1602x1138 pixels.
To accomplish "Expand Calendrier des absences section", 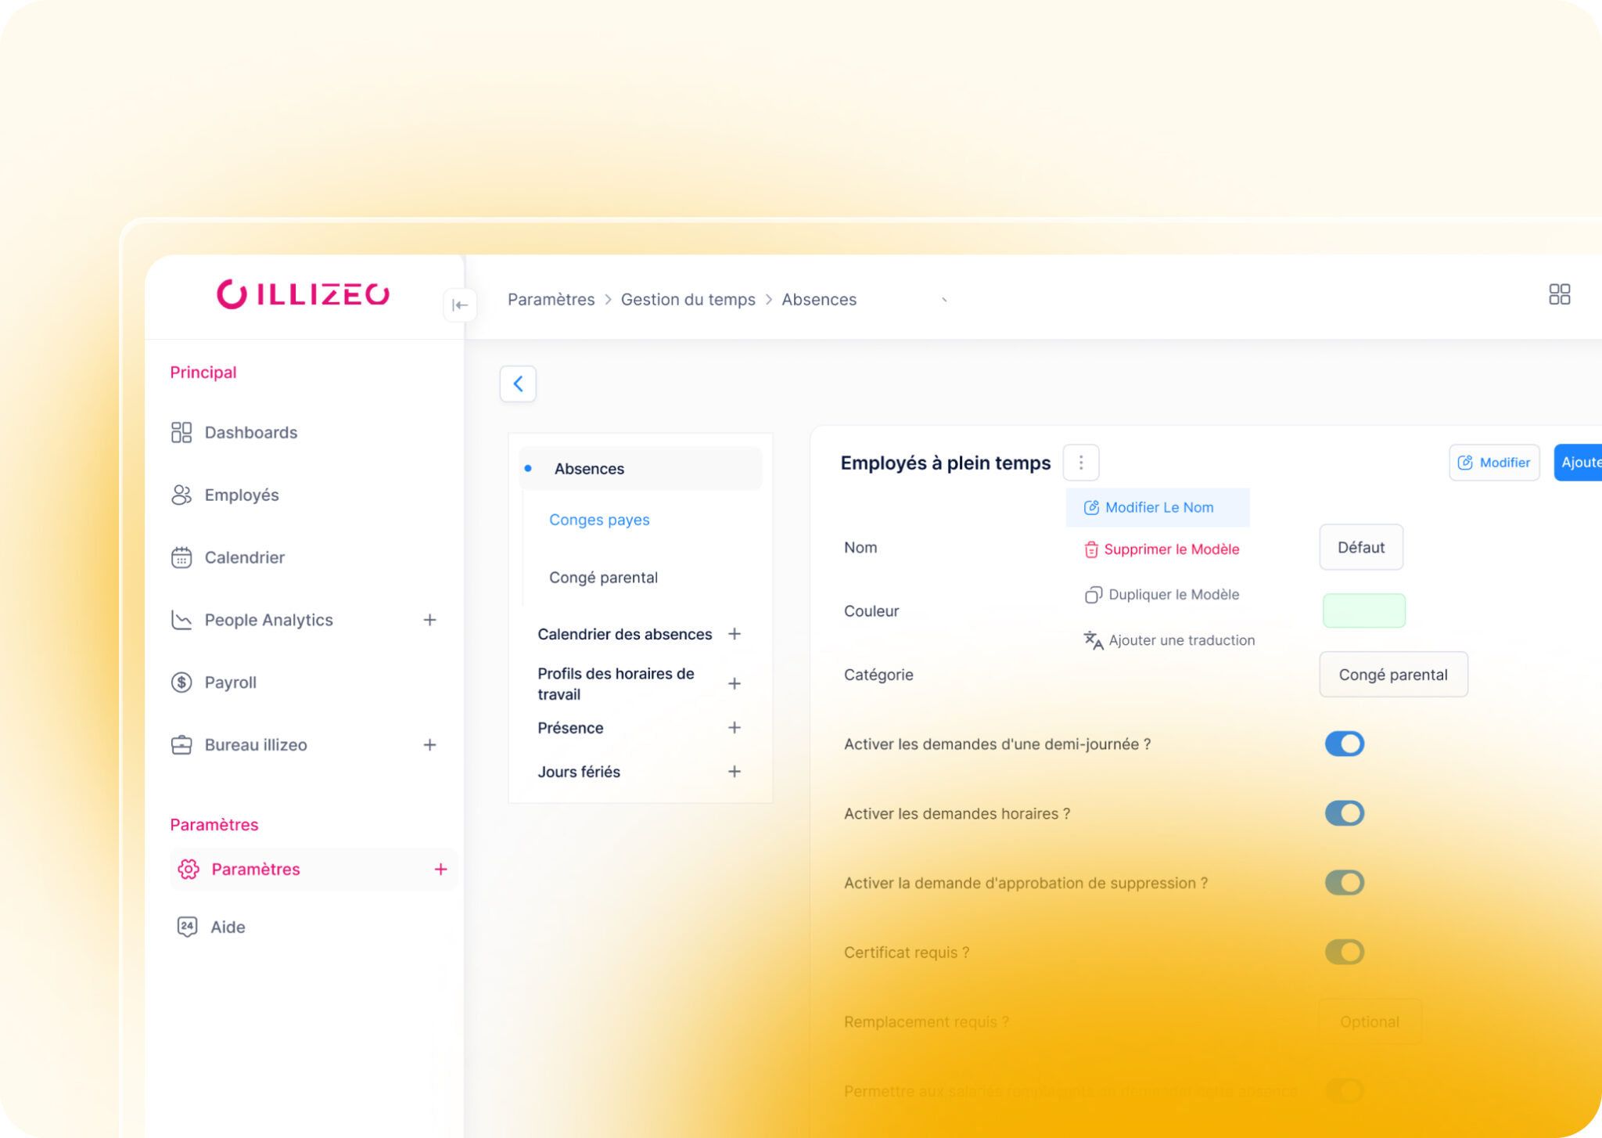I will (x=734, y=634).
